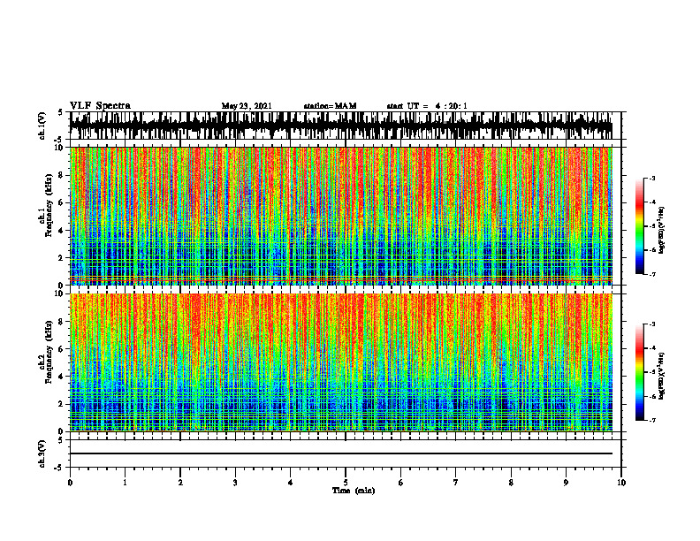The width and height of the screenshot is (700, 541).
Task: Click the flat ch.3 voltage trace line
Action: click(341, 453)
